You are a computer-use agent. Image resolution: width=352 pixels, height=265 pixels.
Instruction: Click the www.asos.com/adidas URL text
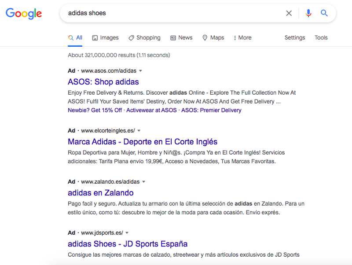click(109, 71)
